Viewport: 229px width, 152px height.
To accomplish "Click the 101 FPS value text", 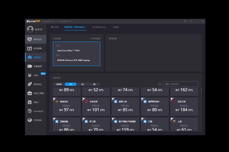I will coord(96,110).
